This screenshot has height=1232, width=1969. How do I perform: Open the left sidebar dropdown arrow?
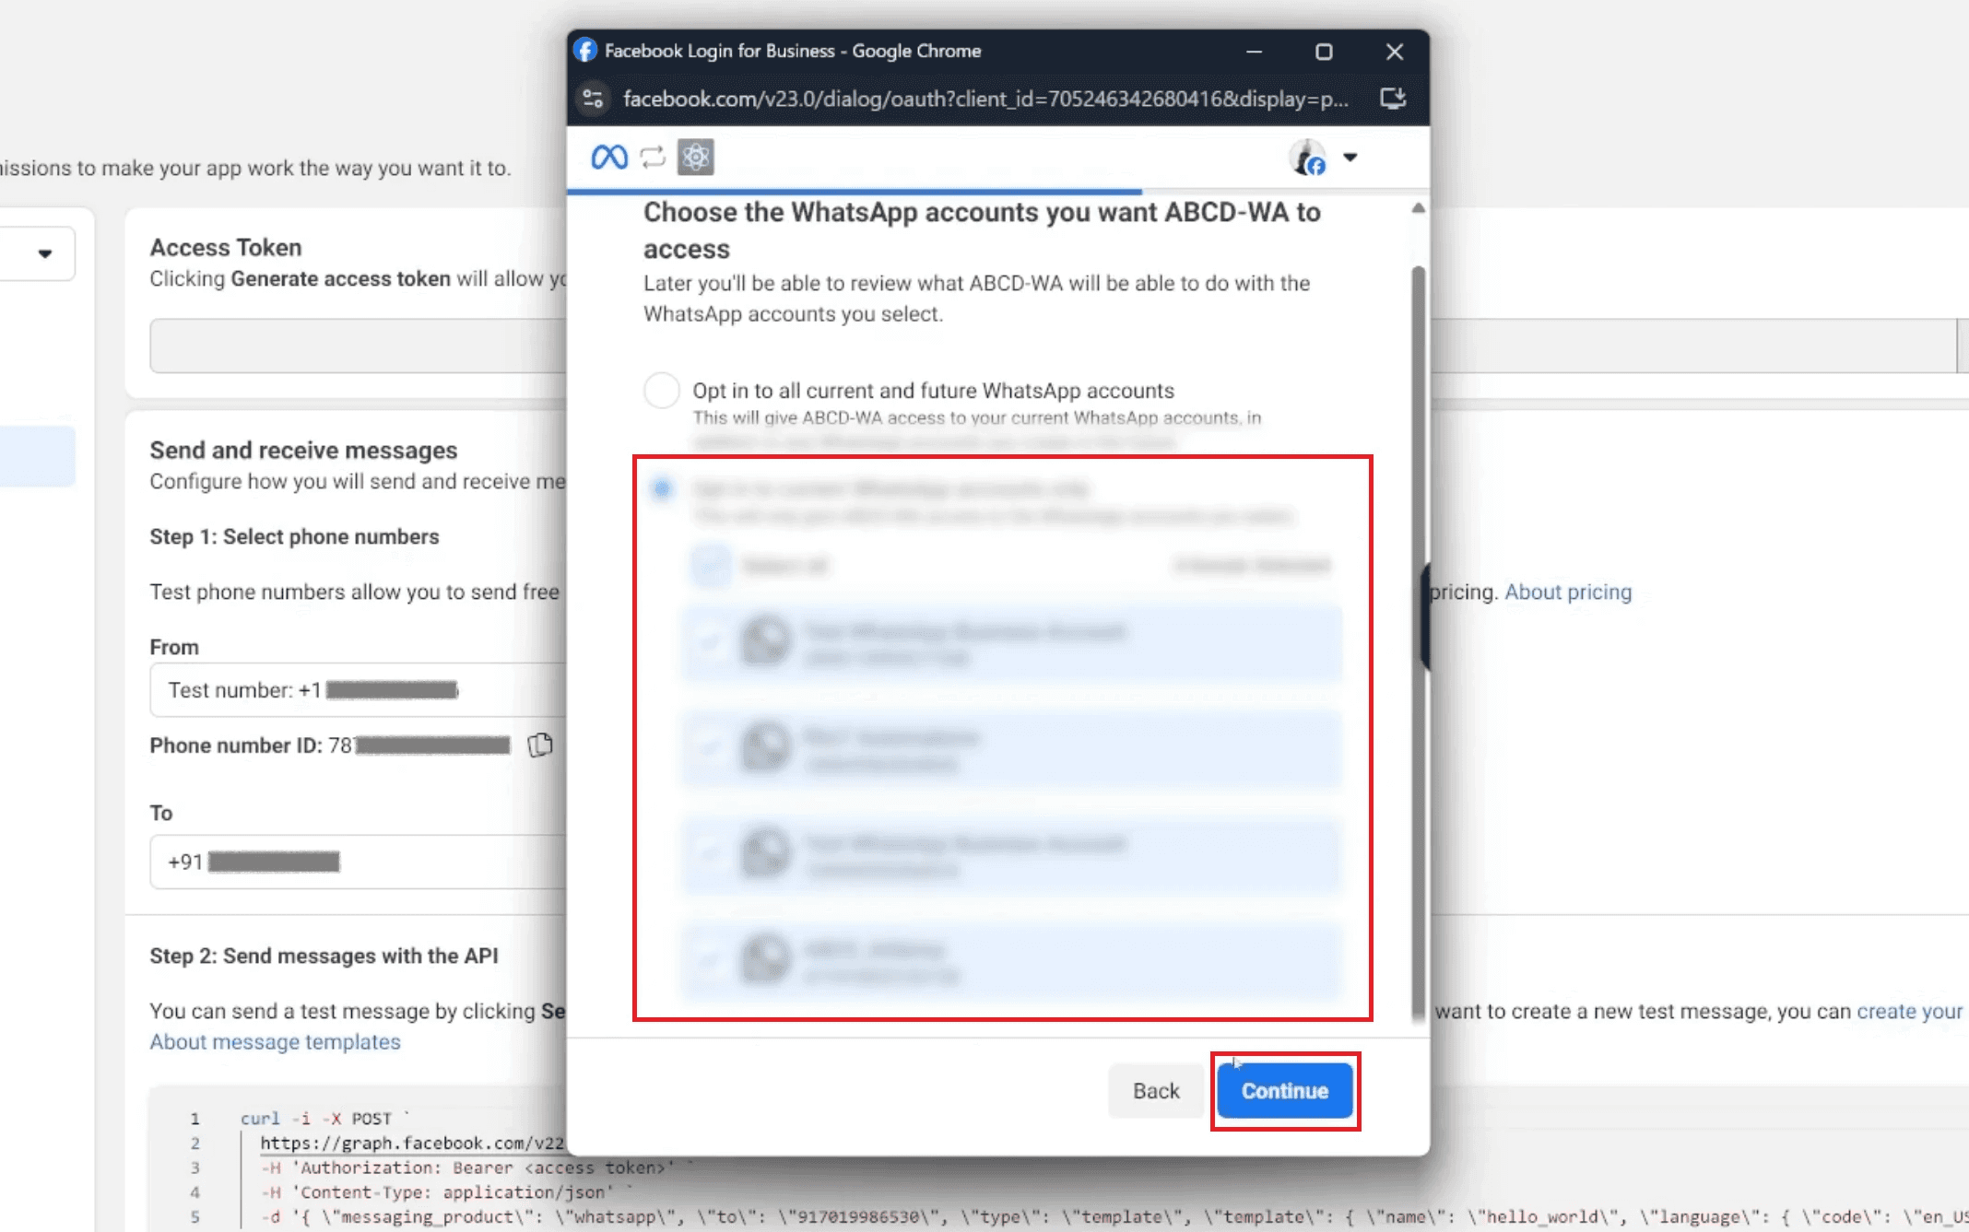(45, 253)
